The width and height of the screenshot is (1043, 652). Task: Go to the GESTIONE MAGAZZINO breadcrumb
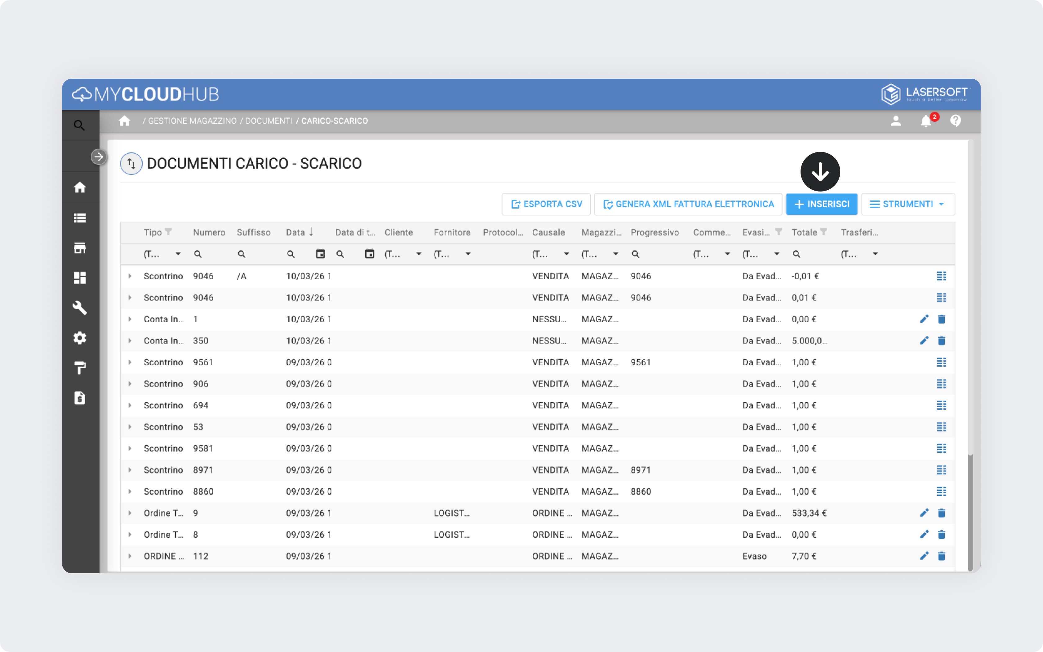click(x=192, y=121)
